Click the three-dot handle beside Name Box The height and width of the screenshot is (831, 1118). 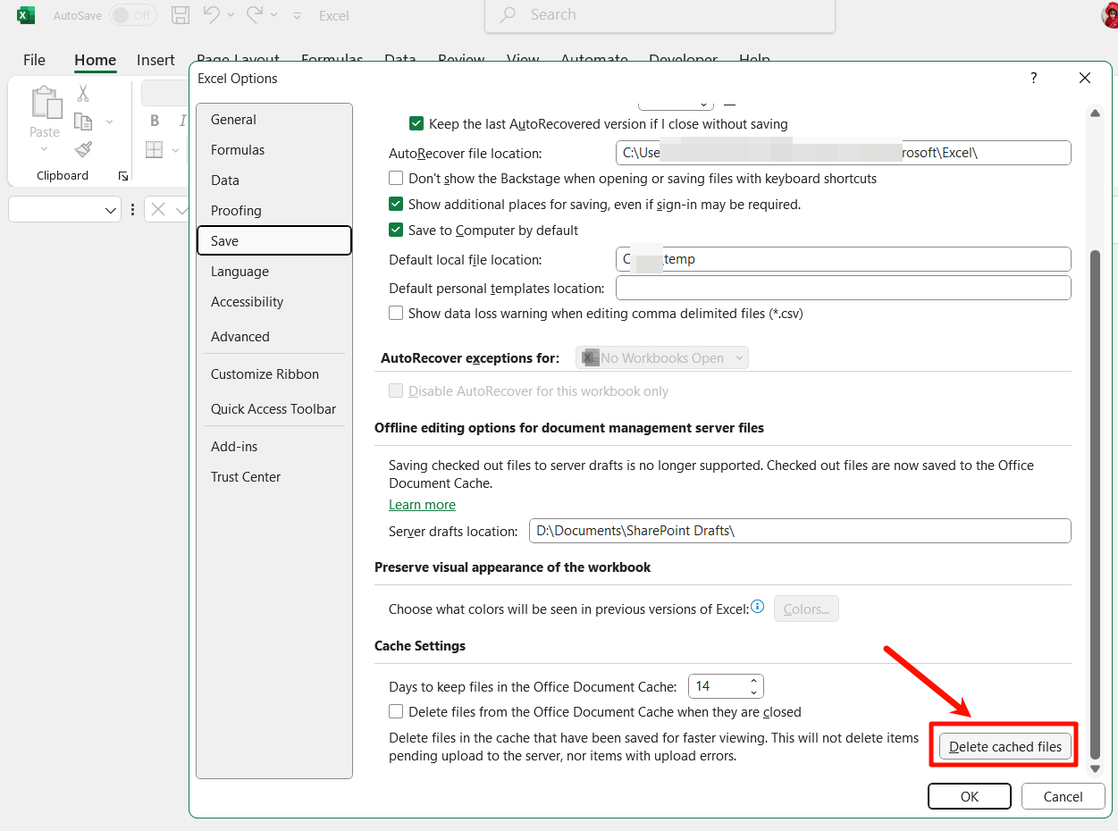click(x=132, y=210)
